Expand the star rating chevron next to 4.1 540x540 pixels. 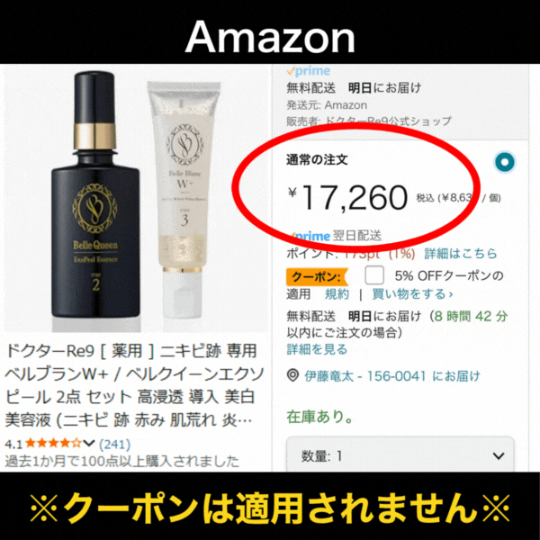pyautogui.click(x=88, y=443)
